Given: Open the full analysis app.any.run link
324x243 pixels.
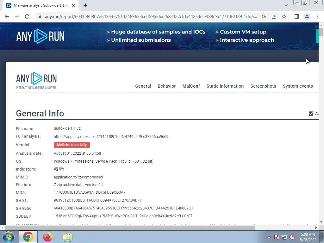Looking at the screenshot, I should click(111, 137).
